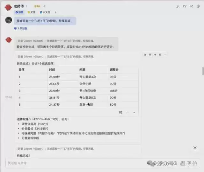Viewport: 204px width, 172px height.
Task: Select the 消息 tab
Action: (x=19, y=12)
